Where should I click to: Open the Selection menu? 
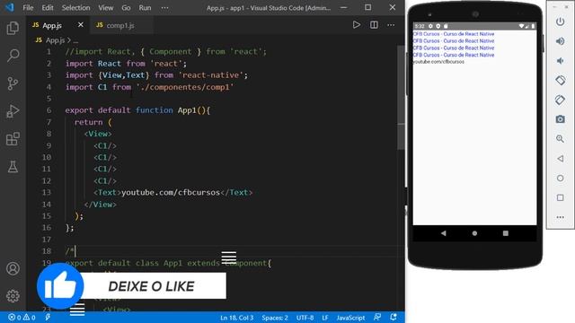point(75,7)
